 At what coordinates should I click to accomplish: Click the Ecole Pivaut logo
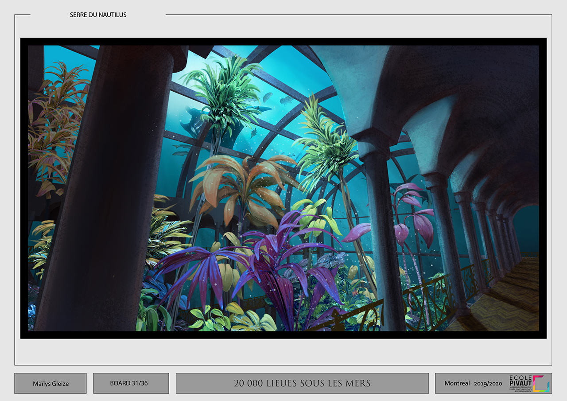pyautogui.click(x=529, y=384)
